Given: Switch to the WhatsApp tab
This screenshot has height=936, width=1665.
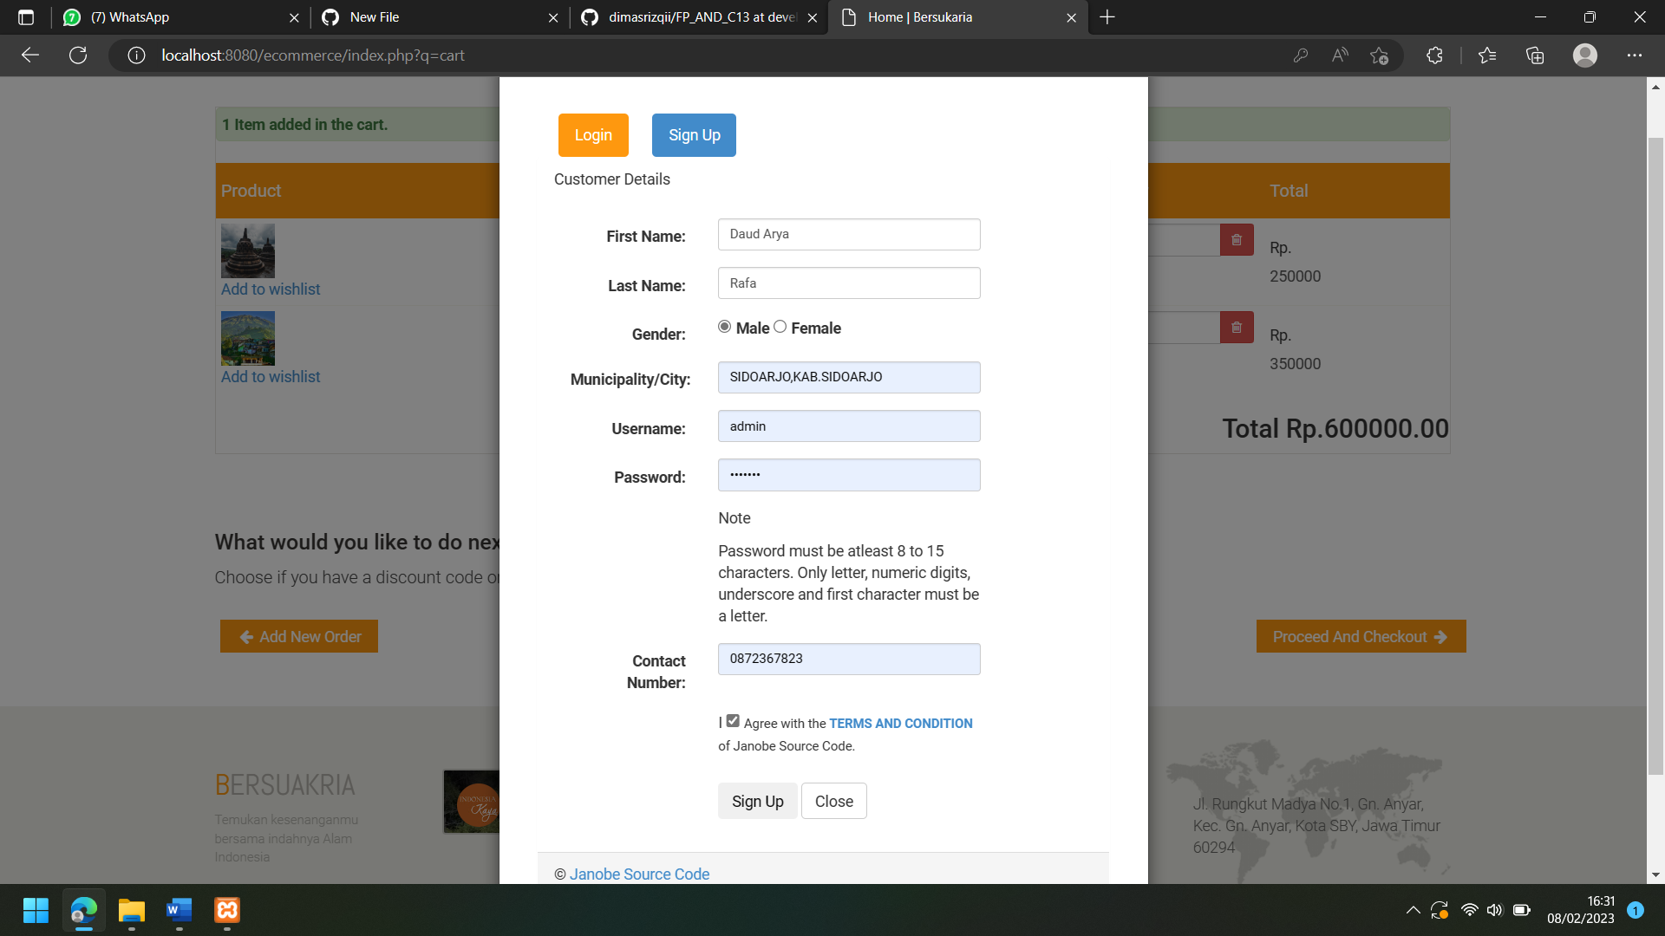Looking at the screenshot, I should 156,17.
